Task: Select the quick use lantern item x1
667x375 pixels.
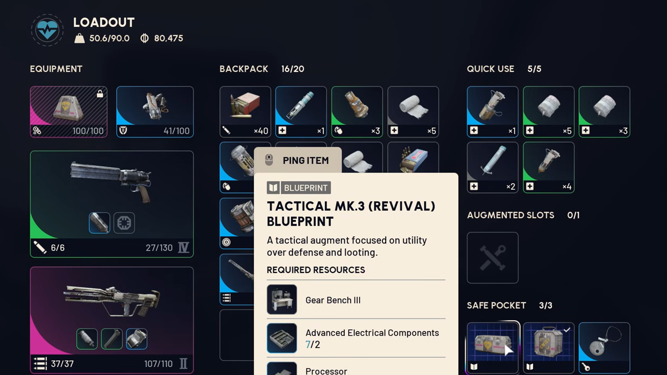Action: tap(493, 112)
